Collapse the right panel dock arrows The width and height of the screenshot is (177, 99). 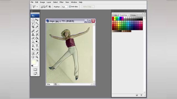point(145,11)
